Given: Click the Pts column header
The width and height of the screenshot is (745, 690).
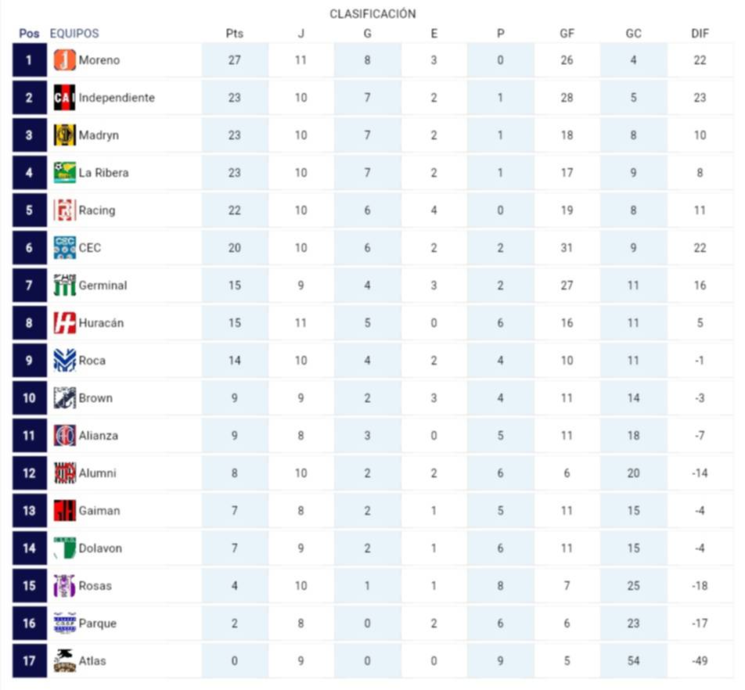Looking at the screenshot, I should point(234,34).
